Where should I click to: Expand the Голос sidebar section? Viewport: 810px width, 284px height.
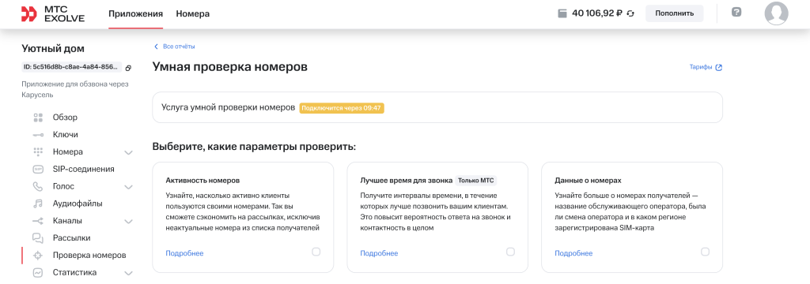click(129, 187)
